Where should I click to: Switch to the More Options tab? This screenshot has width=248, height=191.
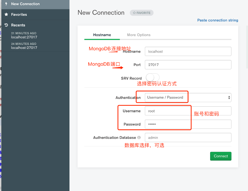point(139,35)
